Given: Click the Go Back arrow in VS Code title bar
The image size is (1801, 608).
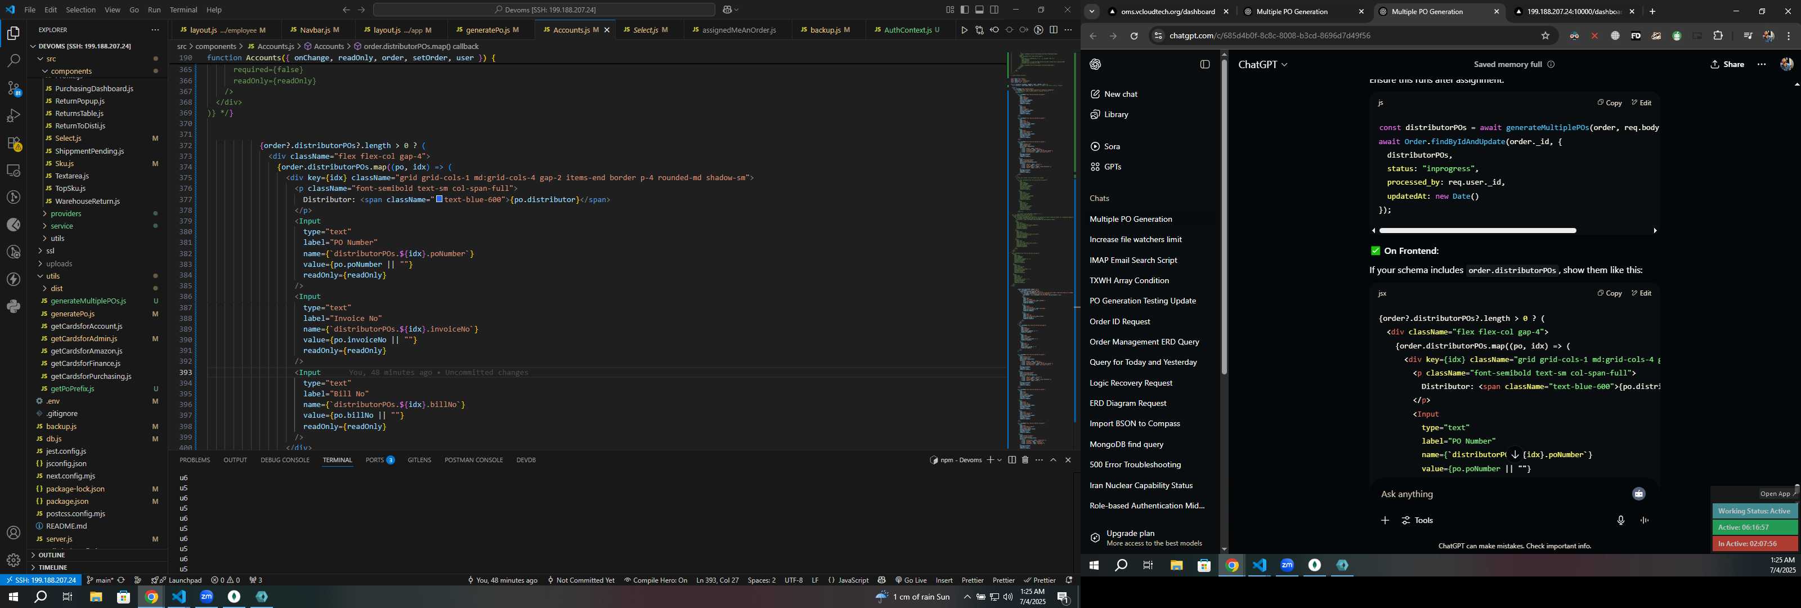Looking at the screenshot, I should coord(346,10).
